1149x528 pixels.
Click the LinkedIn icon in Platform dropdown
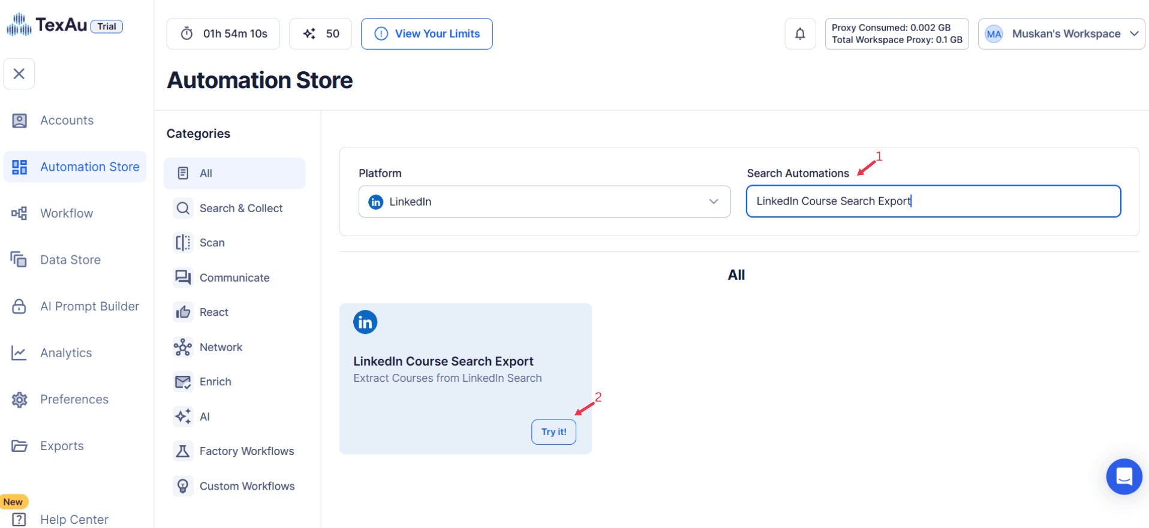click(376, 202)
